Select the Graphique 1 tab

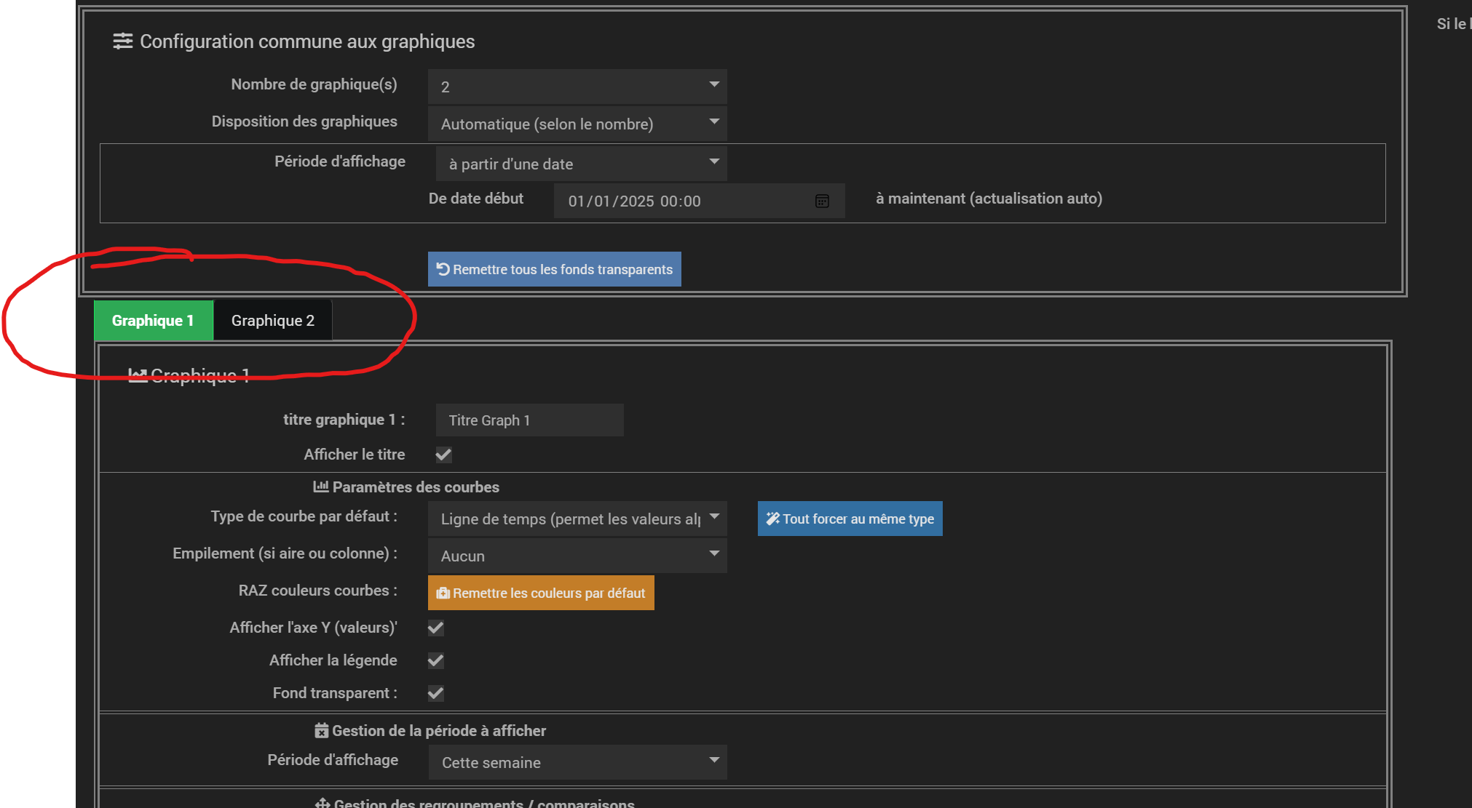[153, 321]
